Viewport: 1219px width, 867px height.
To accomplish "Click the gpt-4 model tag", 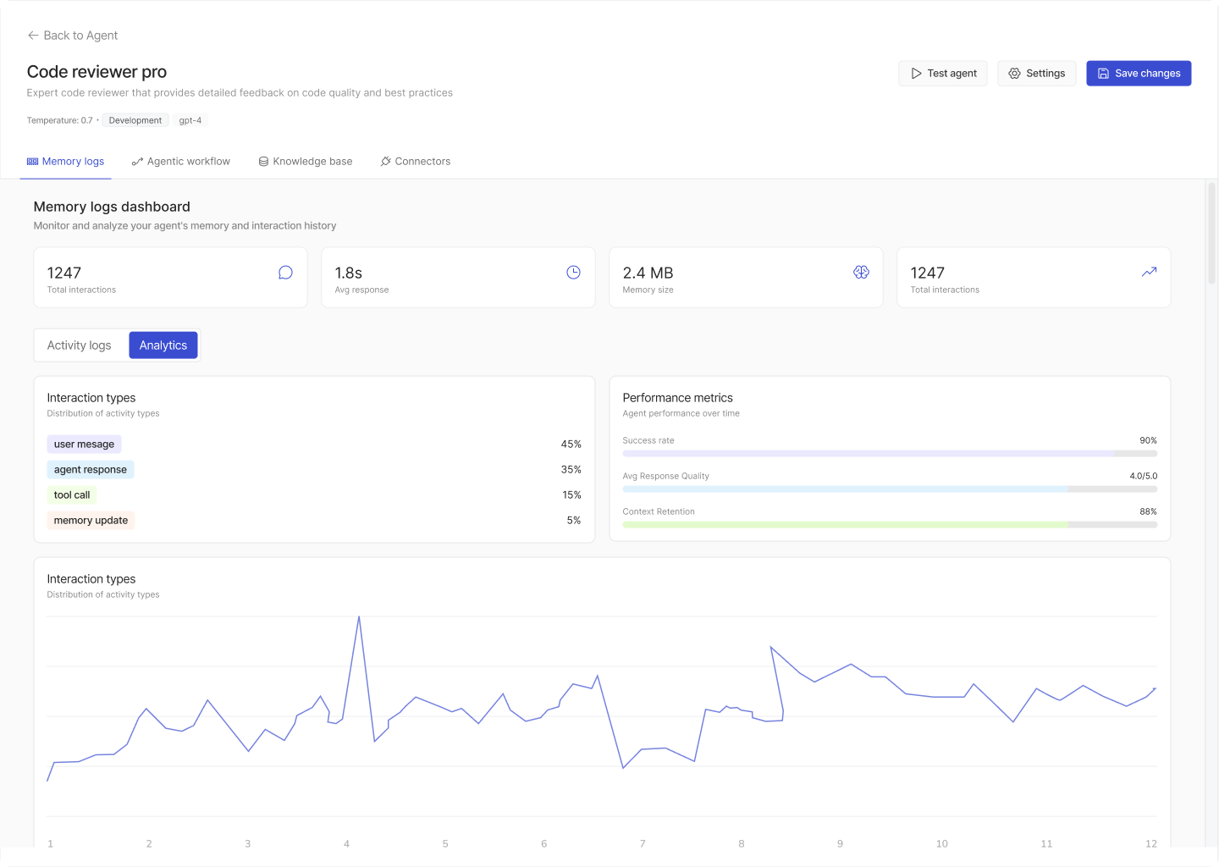I will (x=190, y=120).
